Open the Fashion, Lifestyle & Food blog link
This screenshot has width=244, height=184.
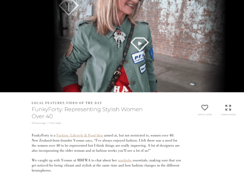click(x=80, y=135)
